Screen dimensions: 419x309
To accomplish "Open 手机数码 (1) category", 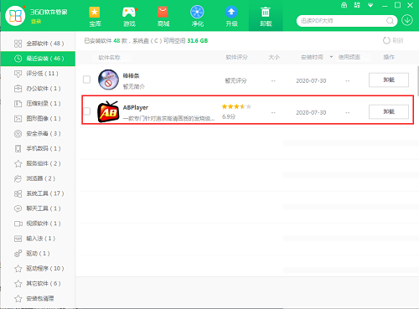I will point(38,148).
